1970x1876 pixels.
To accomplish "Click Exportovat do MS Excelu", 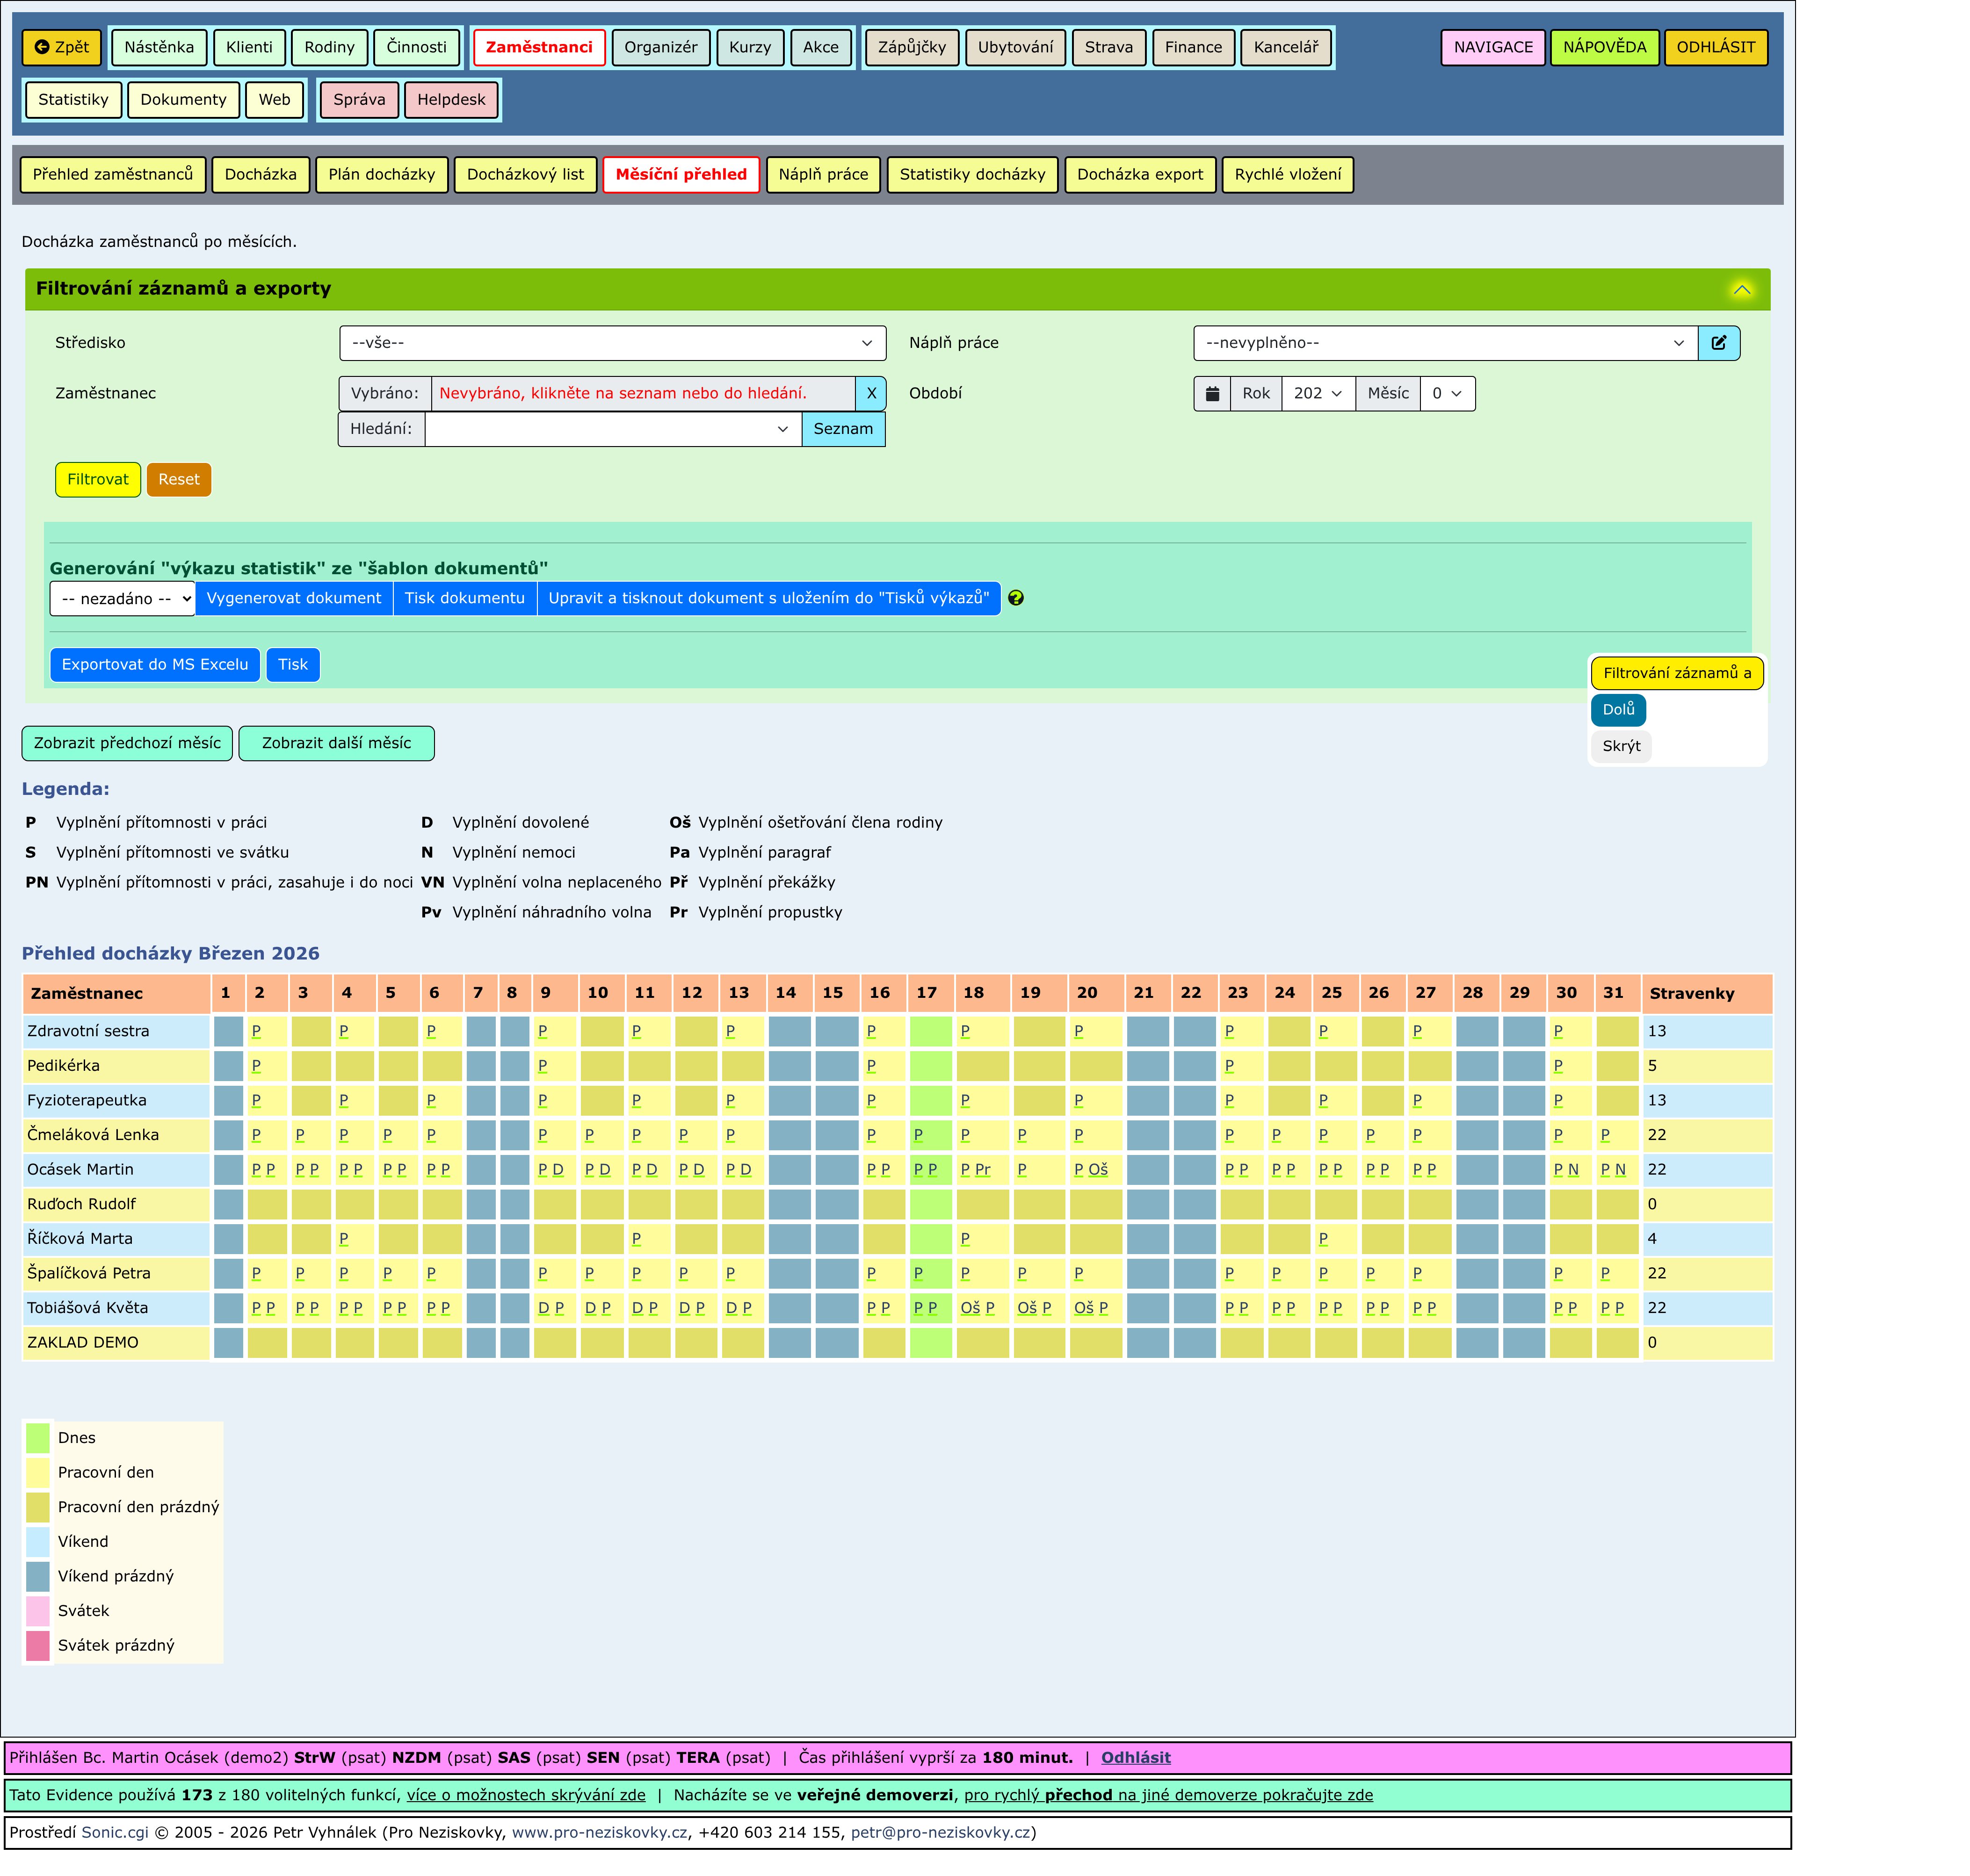I will click(x=155, y=665).
